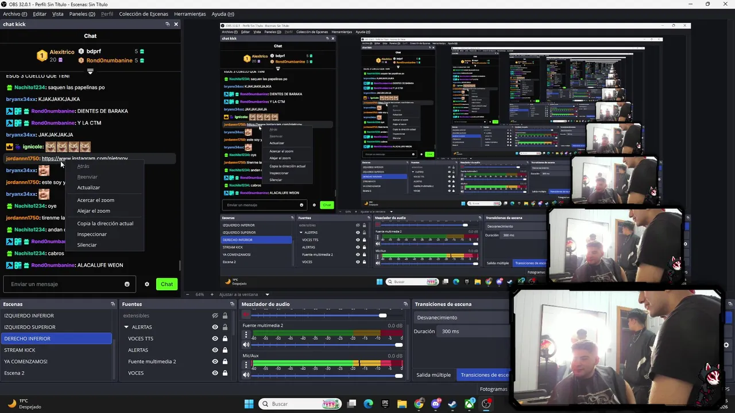Open the Paneles menu
This screenshot has width=735, height=413.
(x=82, y=14)
